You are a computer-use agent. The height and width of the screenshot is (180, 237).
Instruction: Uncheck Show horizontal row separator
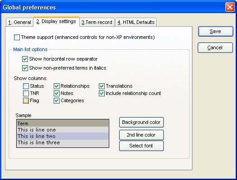[x=25, y=59]
